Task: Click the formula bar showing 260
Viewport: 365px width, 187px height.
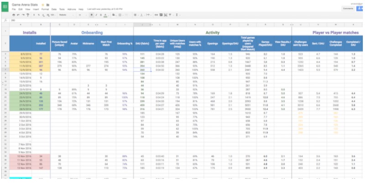Action: point(186,20)
